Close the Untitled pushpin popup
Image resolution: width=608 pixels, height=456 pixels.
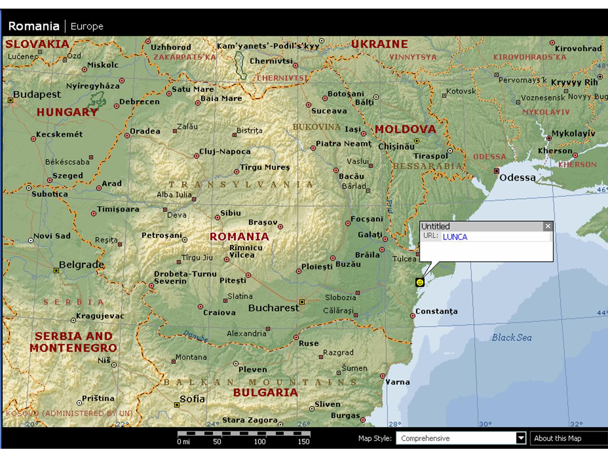548,226
